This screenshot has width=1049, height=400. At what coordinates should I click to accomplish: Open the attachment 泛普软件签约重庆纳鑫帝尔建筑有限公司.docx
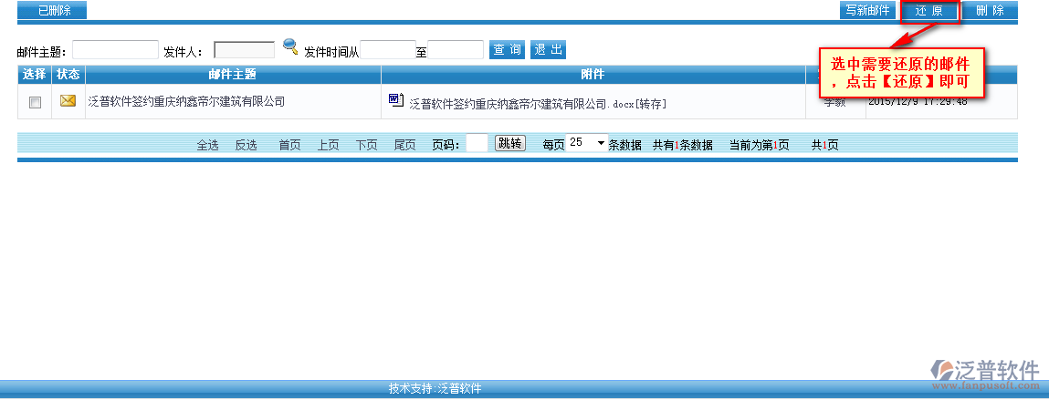pyautogui.click(x=521, y=104)
